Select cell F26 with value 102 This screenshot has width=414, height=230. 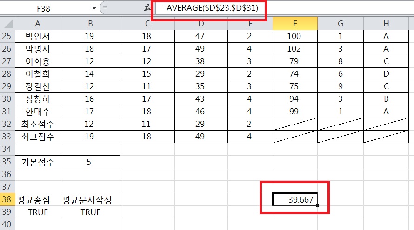coord(294,49)
